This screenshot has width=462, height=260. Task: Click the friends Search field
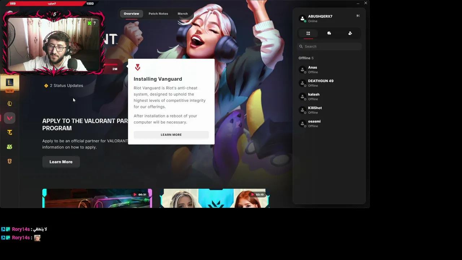point(329,47)
